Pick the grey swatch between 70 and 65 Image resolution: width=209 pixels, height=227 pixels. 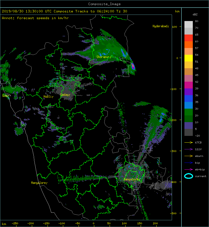[x=188, y=31]
